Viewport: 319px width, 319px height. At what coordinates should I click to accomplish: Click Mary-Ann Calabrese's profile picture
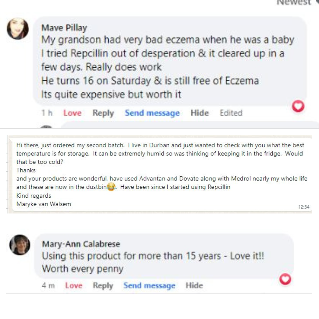click(20, 245)
